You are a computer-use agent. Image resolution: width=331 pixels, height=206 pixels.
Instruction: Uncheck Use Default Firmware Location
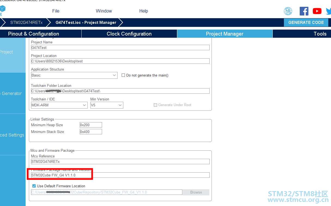tap(34, 186)
